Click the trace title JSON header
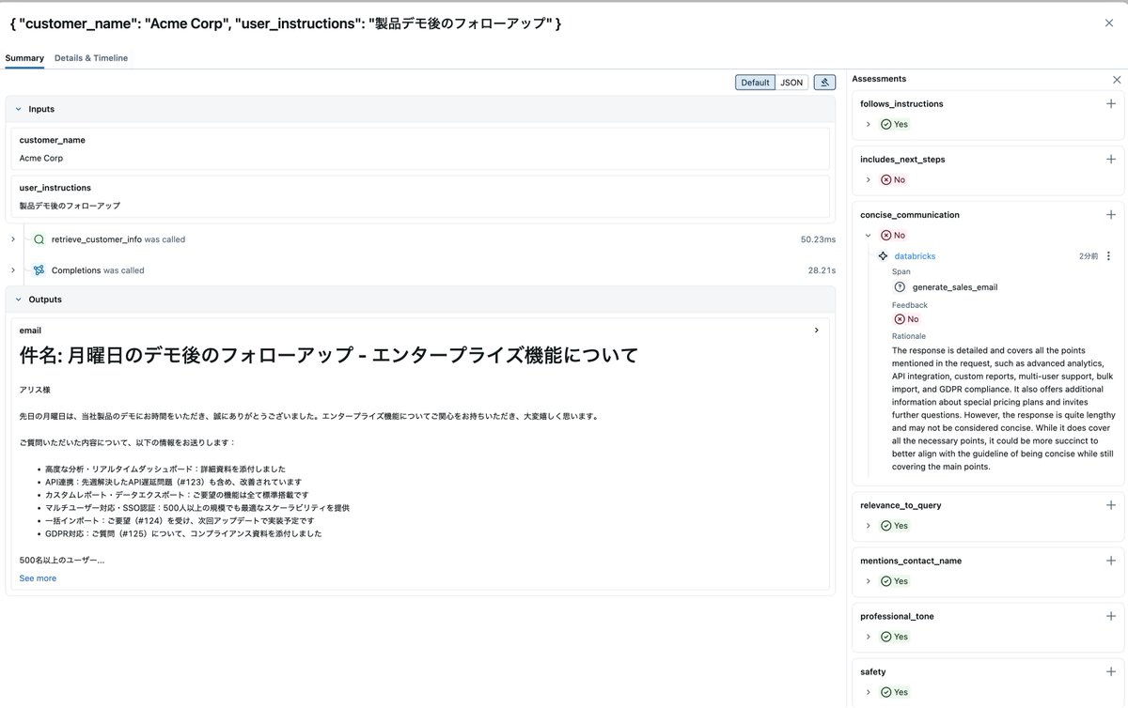 (285, 23)
